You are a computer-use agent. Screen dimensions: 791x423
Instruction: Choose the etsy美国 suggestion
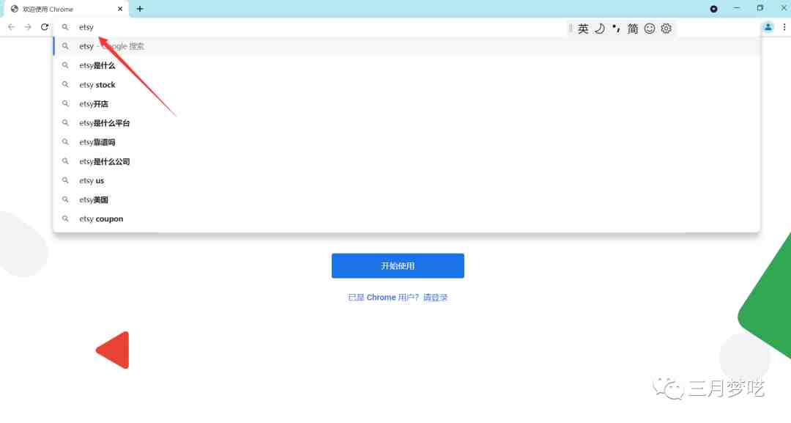[406, 200]
